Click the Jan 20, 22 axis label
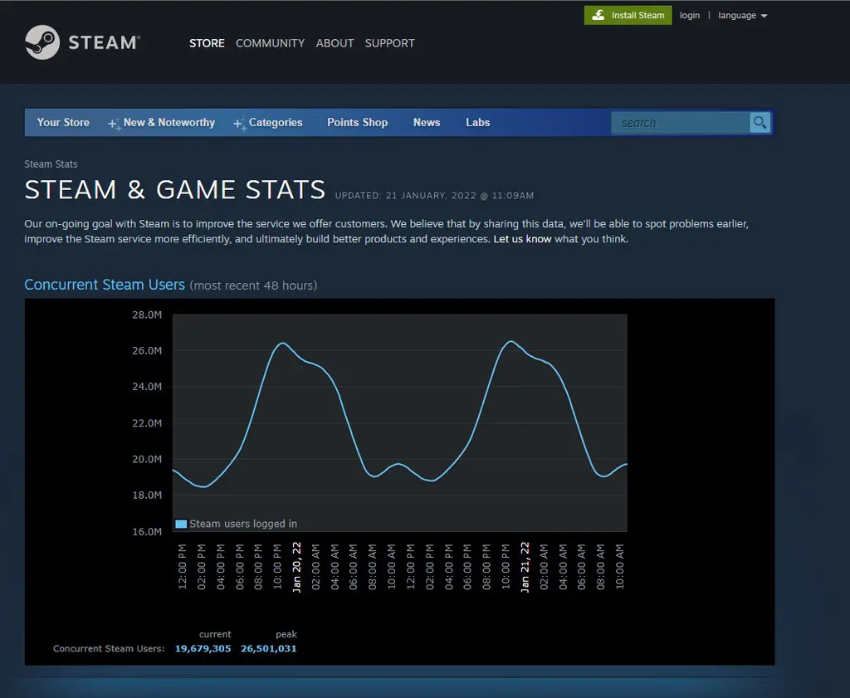 [x=296, y=567]
